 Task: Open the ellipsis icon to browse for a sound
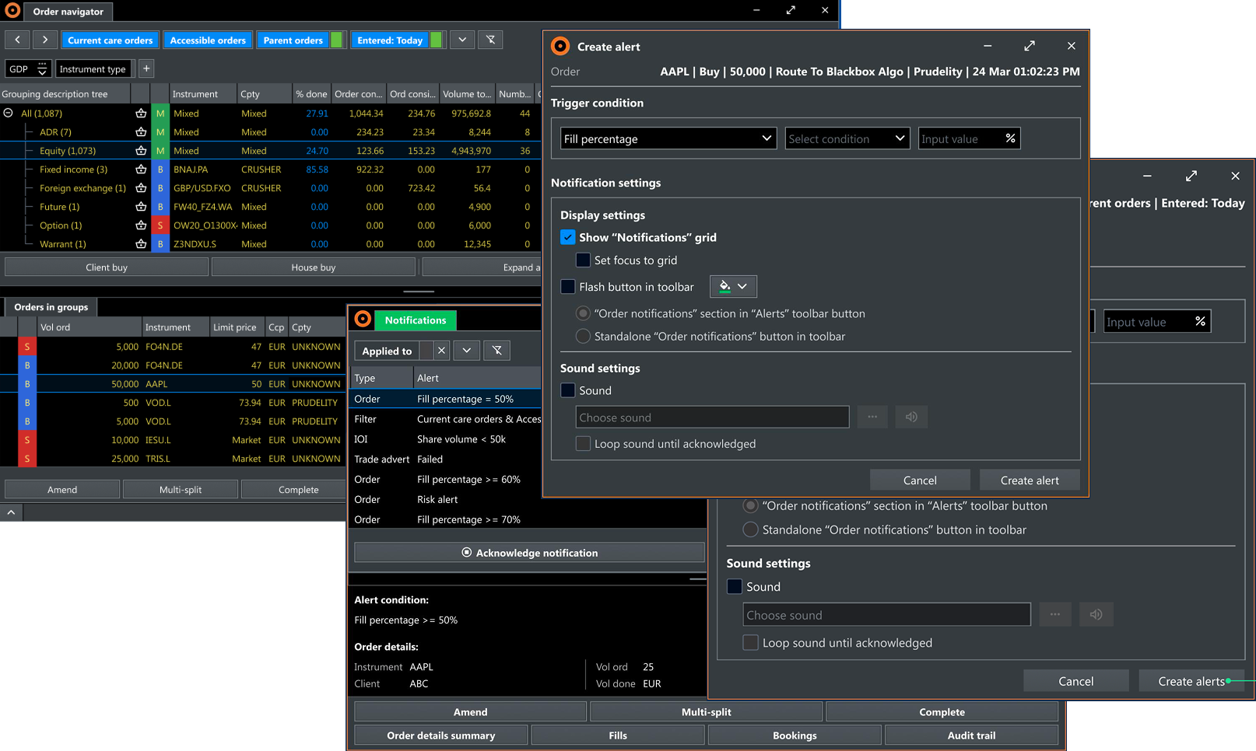(872, 417)
